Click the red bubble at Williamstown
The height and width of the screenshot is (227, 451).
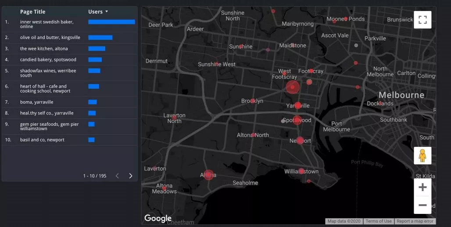point(301,171)
